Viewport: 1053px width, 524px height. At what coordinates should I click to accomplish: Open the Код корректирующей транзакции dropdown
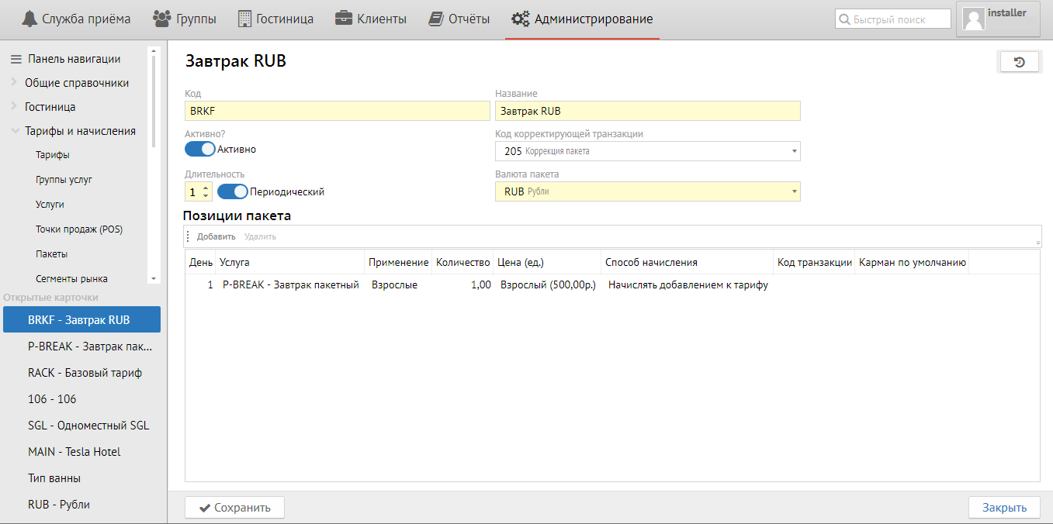795,151
